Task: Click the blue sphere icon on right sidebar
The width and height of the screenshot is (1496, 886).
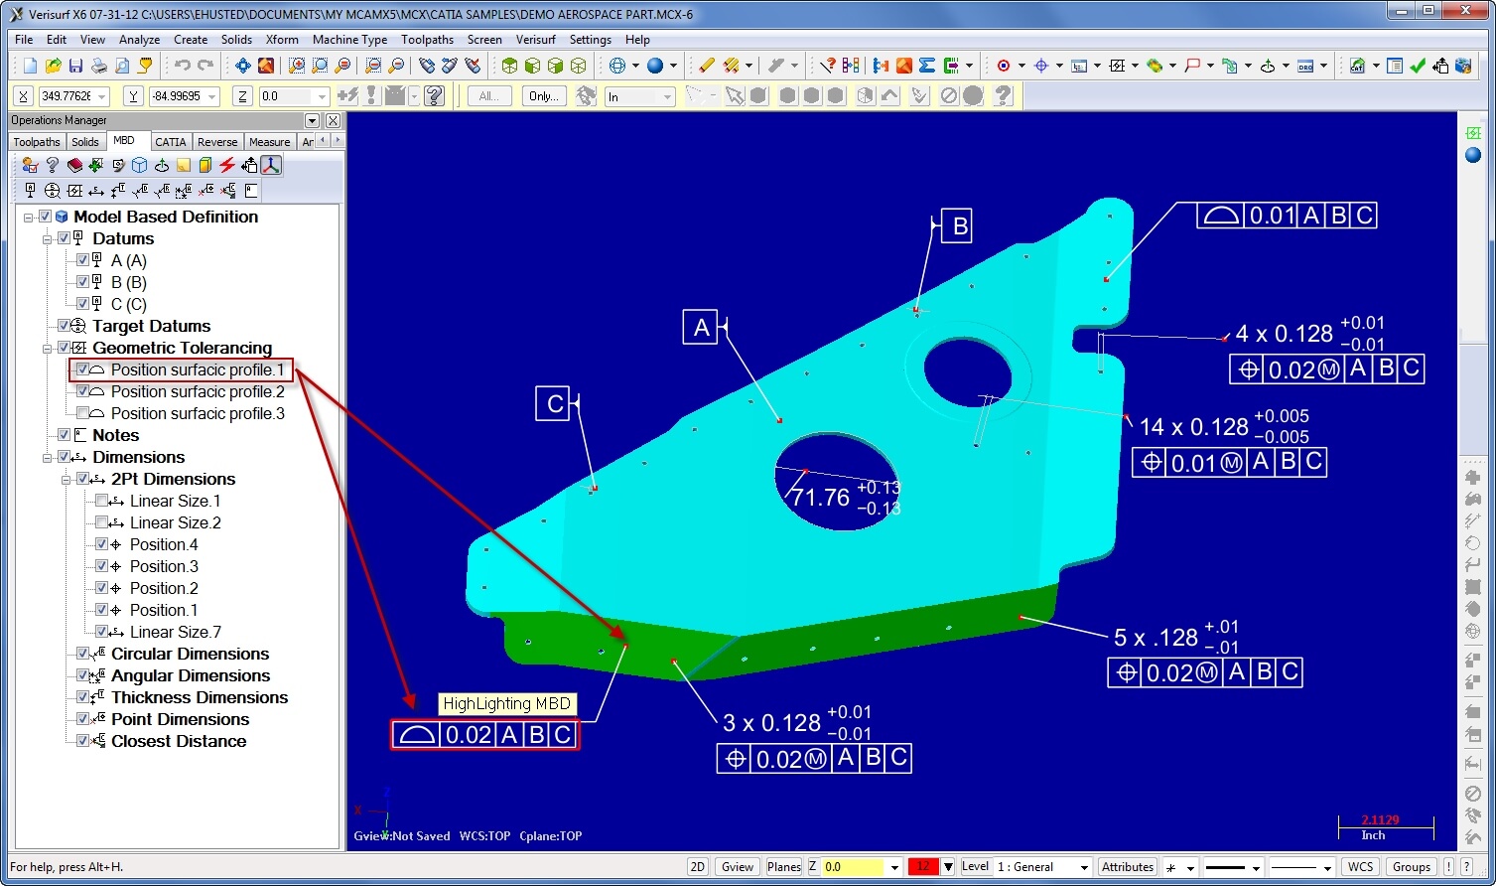Action: (x=1473, y=155)
